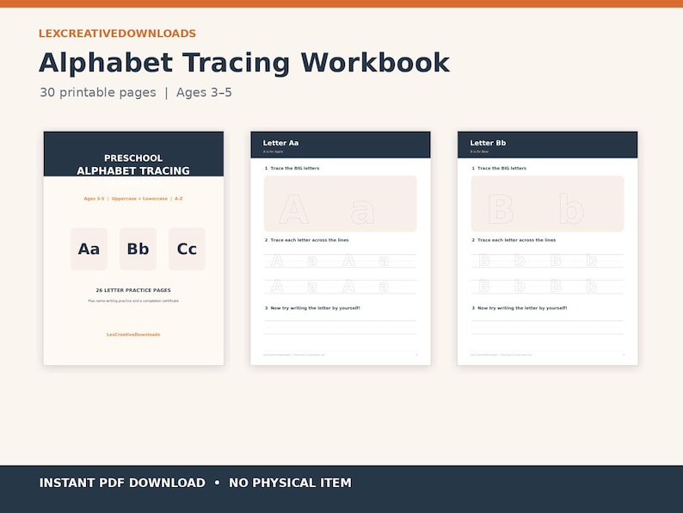This screenshot has height=513, width=683.
Task: Click 'Trace each letter across the lines' on Aa page
Action: (x=310, y=240)
